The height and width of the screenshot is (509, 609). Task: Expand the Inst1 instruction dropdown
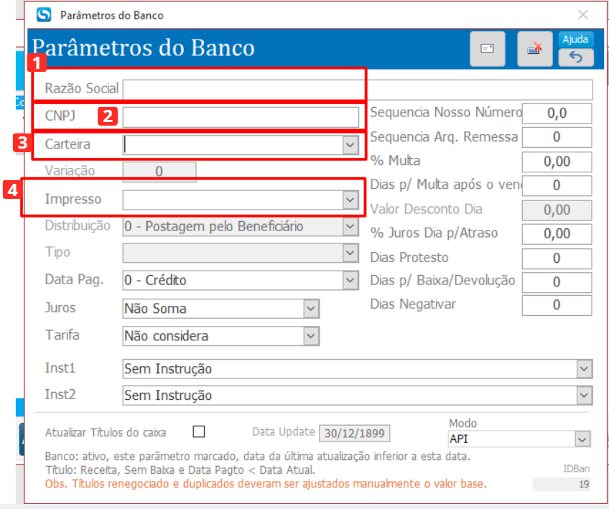click(583, 369)
